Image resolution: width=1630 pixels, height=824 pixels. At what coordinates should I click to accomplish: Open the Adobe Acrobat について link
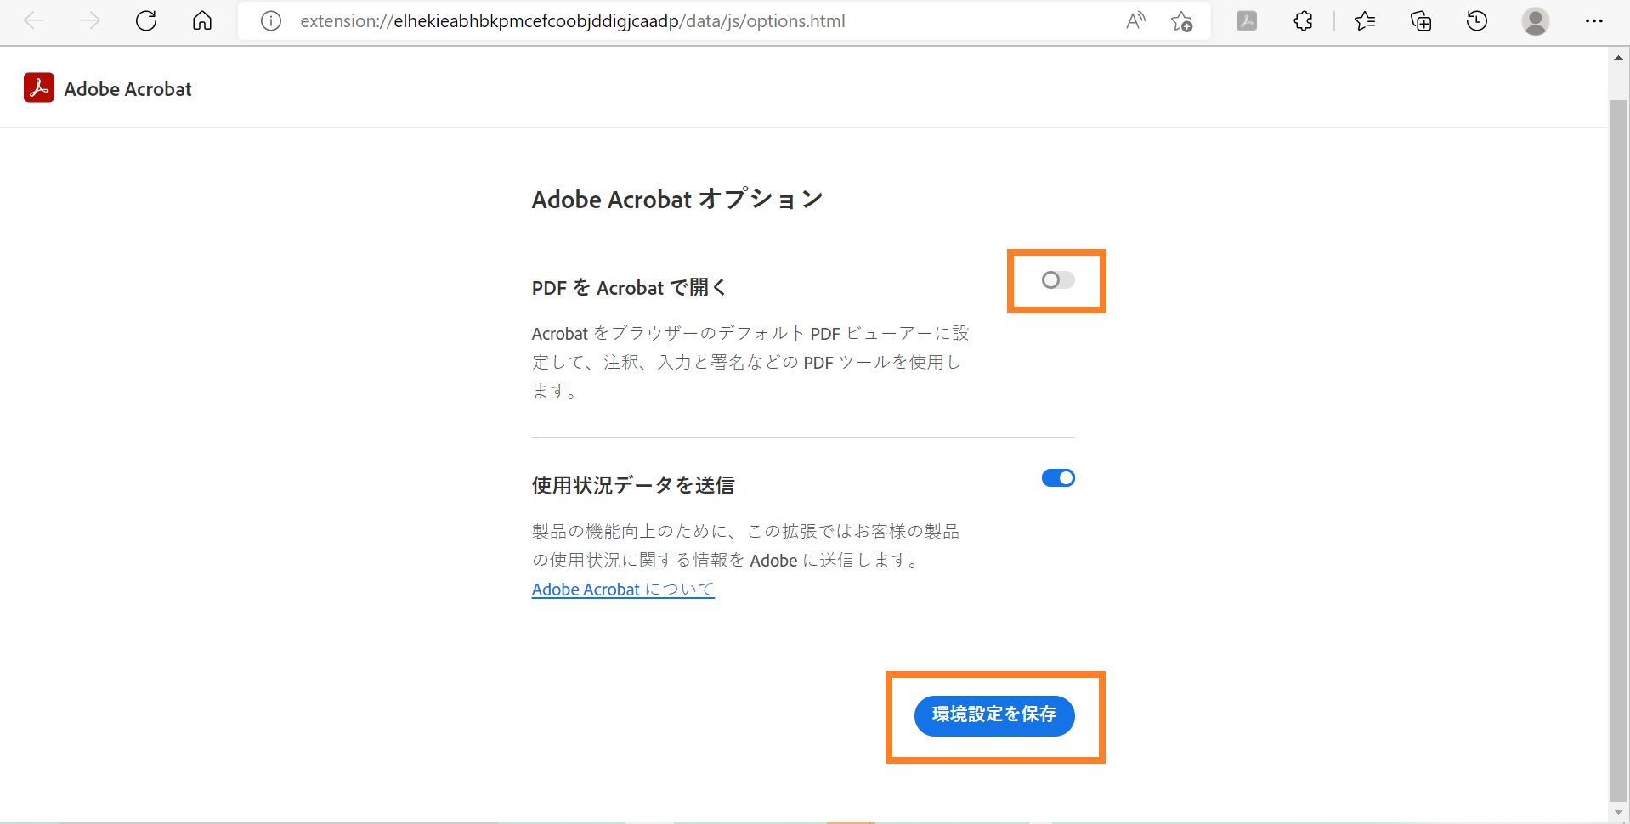(x=622, y=589)
